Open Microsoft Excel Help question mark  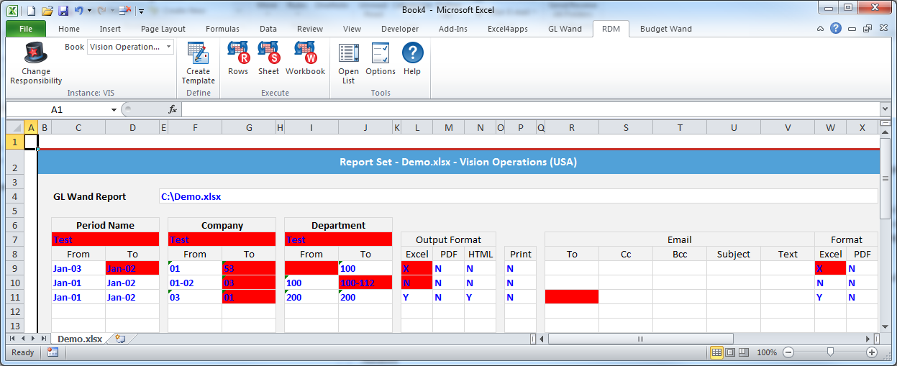(835, 29)
